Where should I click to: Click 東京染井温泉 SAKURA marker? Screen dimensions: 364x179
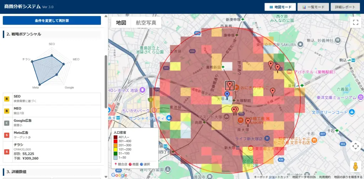[x=300, y=44]
